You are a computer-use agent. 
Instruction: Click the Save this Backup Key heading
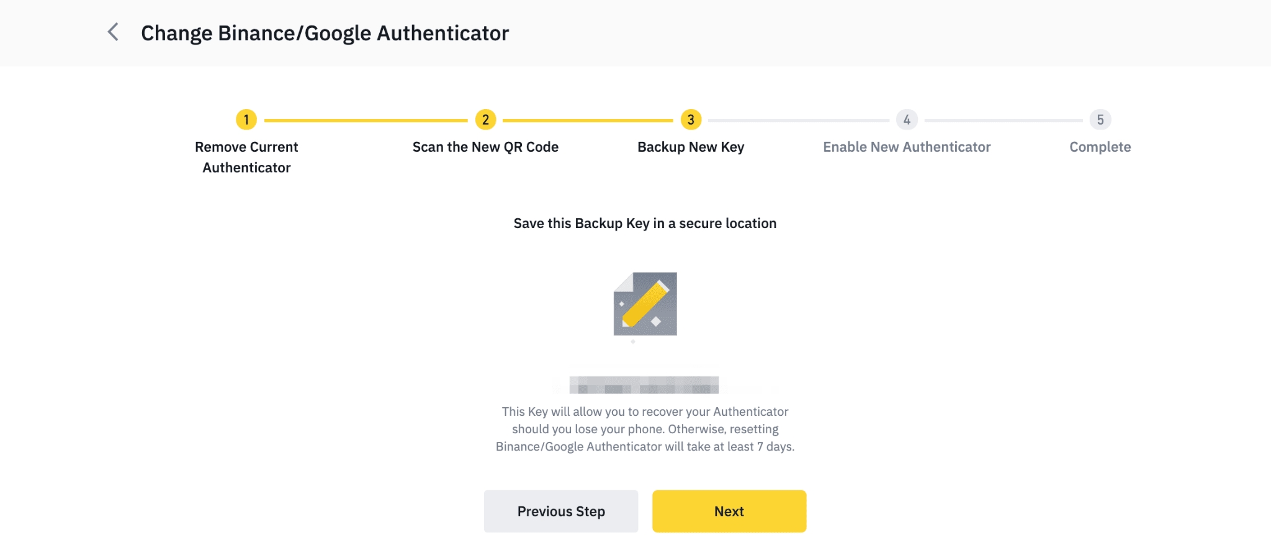click(x=645, y=223)
